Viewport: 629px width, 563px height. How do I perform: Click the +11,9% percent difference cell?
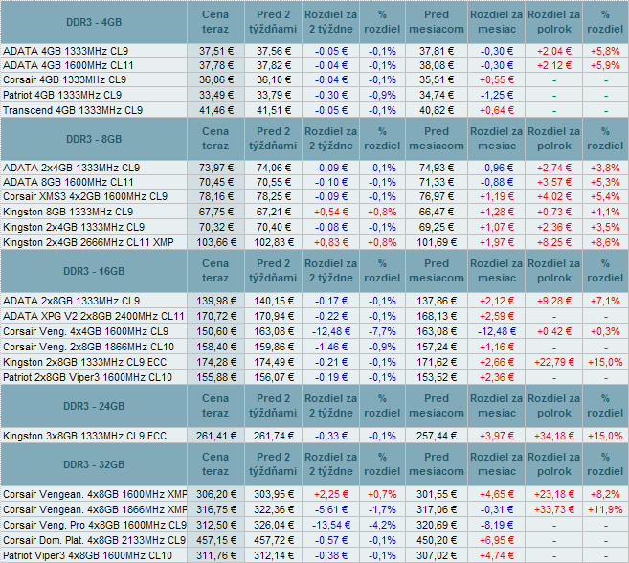coord(605,509)
